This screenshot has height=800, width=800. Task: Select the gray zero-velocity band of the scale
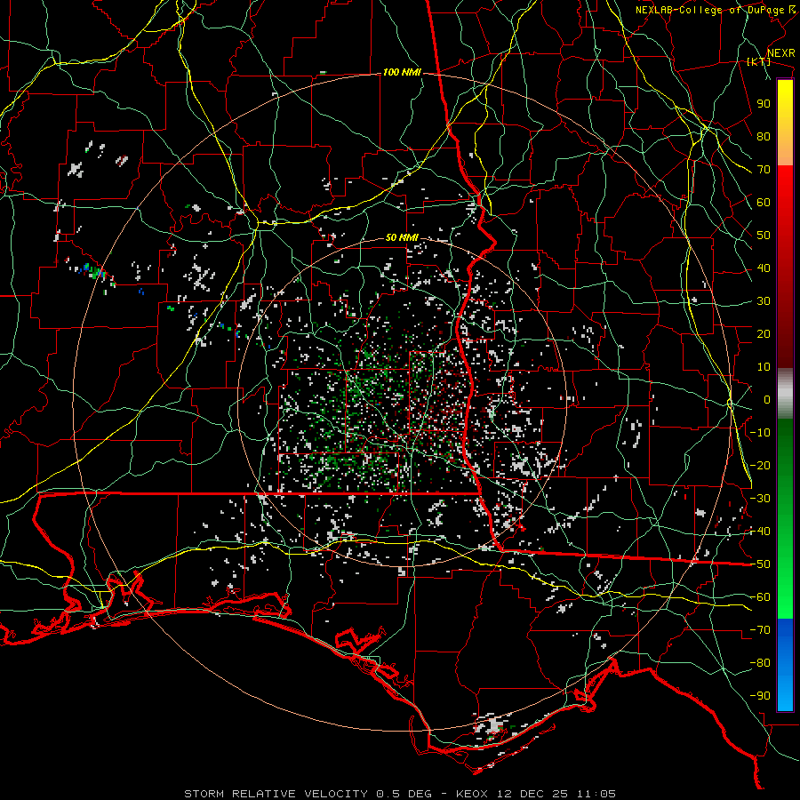785,394
